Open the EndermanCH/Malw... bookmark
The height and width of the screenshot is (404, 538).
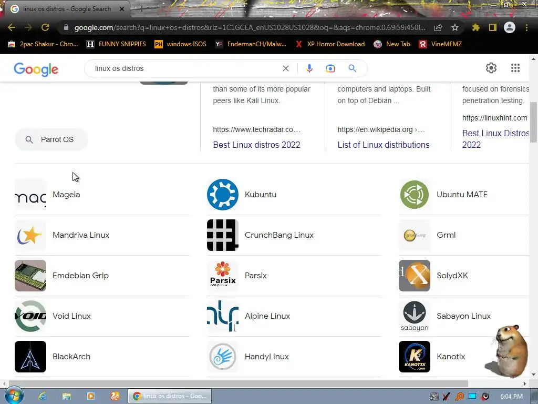(251, 44)
